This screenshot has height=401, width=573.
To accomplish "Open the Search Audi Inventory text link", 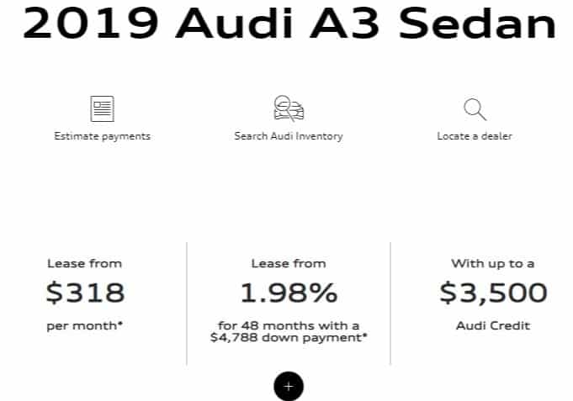I will (x=289, y=135).
